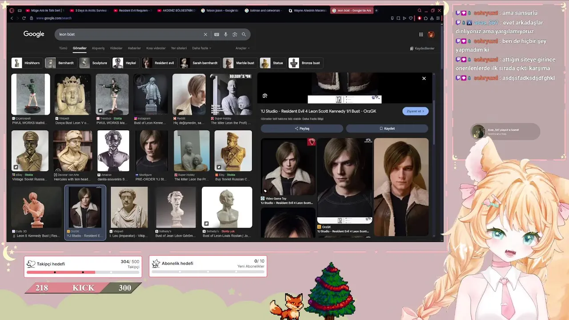
Task: Open the Modfigure PRE-ORDER YJ Studio image
Action: (x=152, y=151)
